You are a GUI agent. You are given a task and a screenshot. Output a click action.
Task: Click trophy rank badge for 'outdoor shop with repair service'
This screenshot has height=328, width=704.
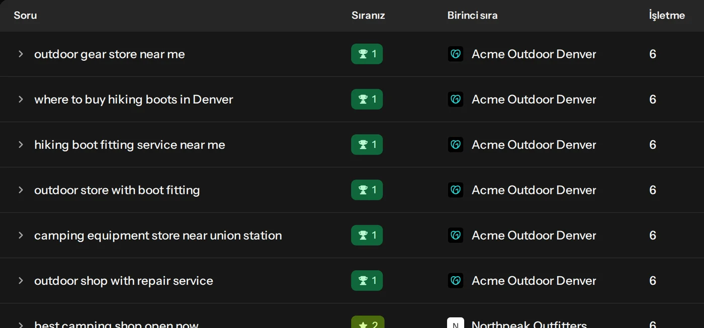tap(367, 280)
